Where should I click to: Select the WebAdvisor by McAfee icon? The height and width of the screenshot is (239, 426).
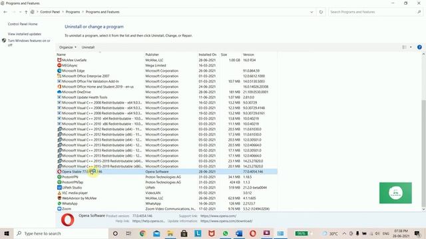coord(59,198)
